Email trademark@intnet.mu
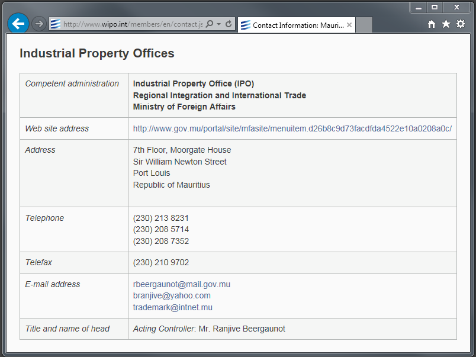Image resolution: width=476 pixels, height=357 pixels. (x=173, y=307)
